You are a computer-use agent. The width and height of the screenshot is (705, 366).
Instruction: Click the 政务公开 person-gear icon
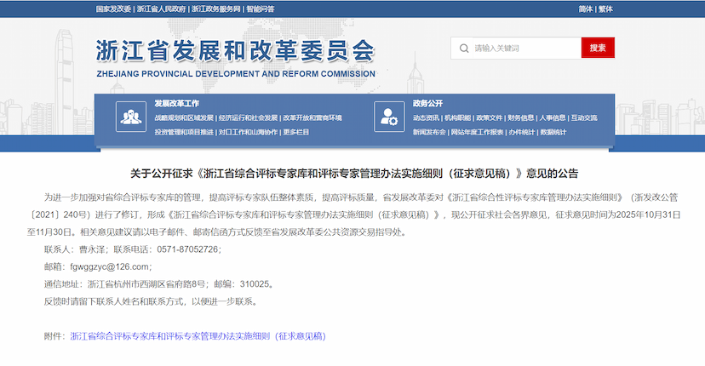tap(387, 117)
